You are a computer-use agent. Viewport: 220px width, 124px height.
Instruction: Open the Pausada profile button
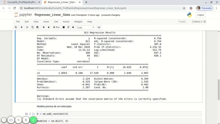205,8
